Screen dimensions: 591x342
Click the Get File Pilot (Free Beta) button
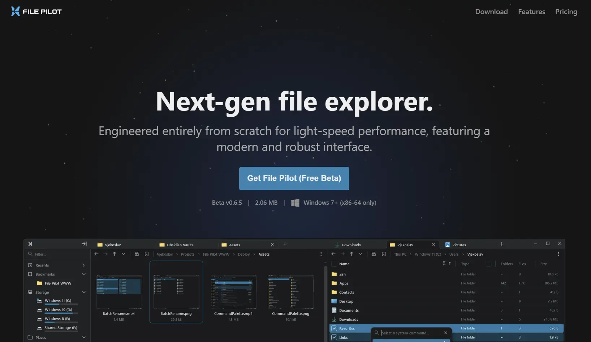pyautogui.click(x=294, y=178)
